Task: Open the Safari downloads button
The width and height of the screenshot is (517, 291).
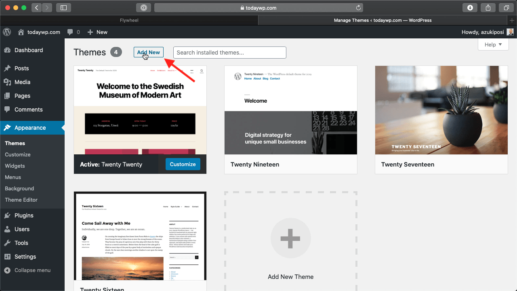Action: [470, 8]
